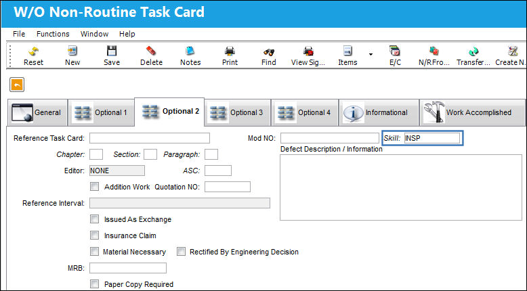527x291 pixels.
Task: Click the Defect Description text area
Action: tap(401, 187)
